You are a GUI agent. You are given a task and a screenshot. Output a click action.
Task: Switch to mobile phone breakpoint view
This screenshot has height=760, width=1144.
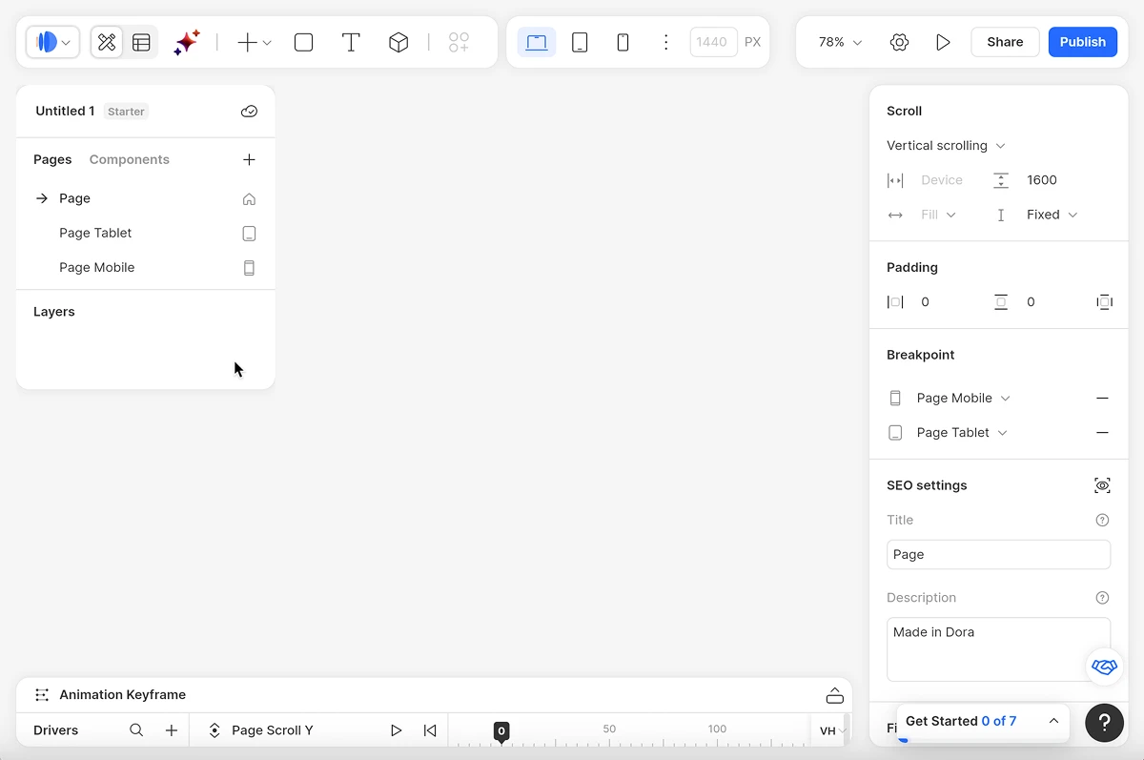(623, 42)
